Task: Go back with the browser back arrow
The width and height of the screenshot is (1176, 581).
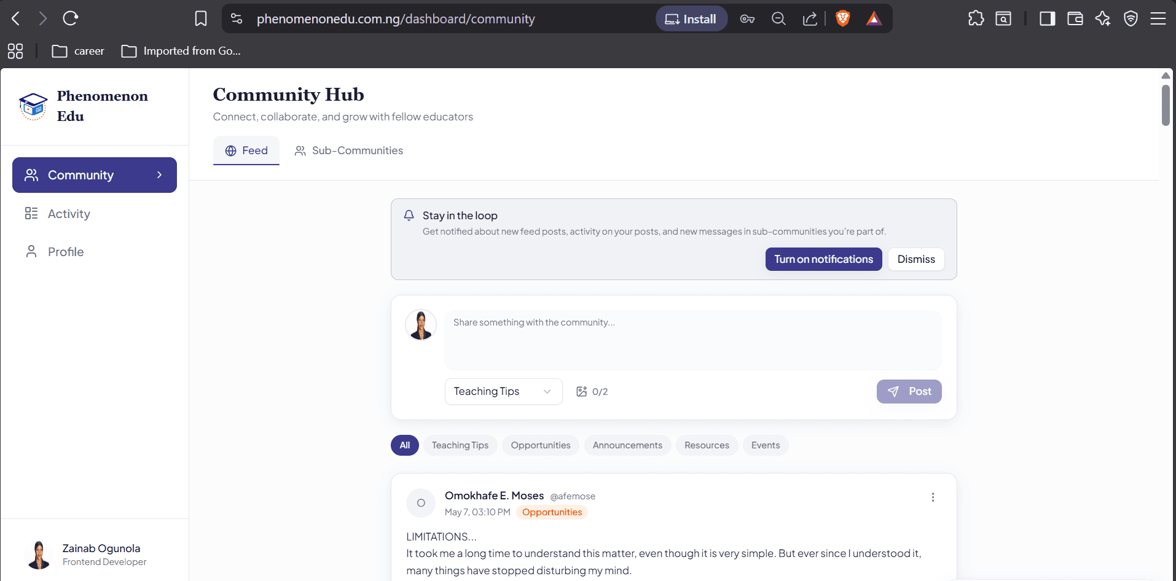Action: pos(16,18)
